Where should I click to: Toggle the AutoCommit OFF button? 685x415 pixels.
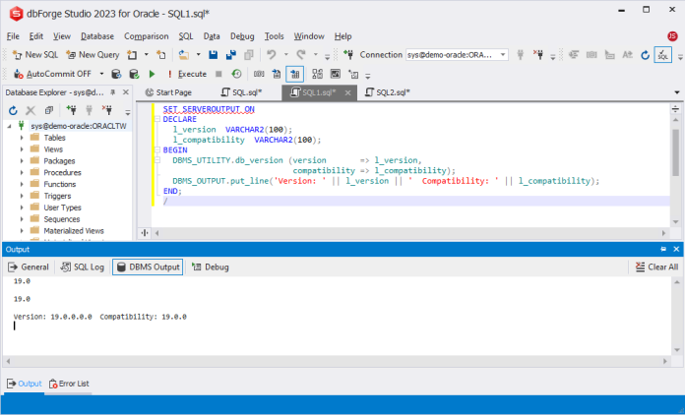click(x=52, y=74)
